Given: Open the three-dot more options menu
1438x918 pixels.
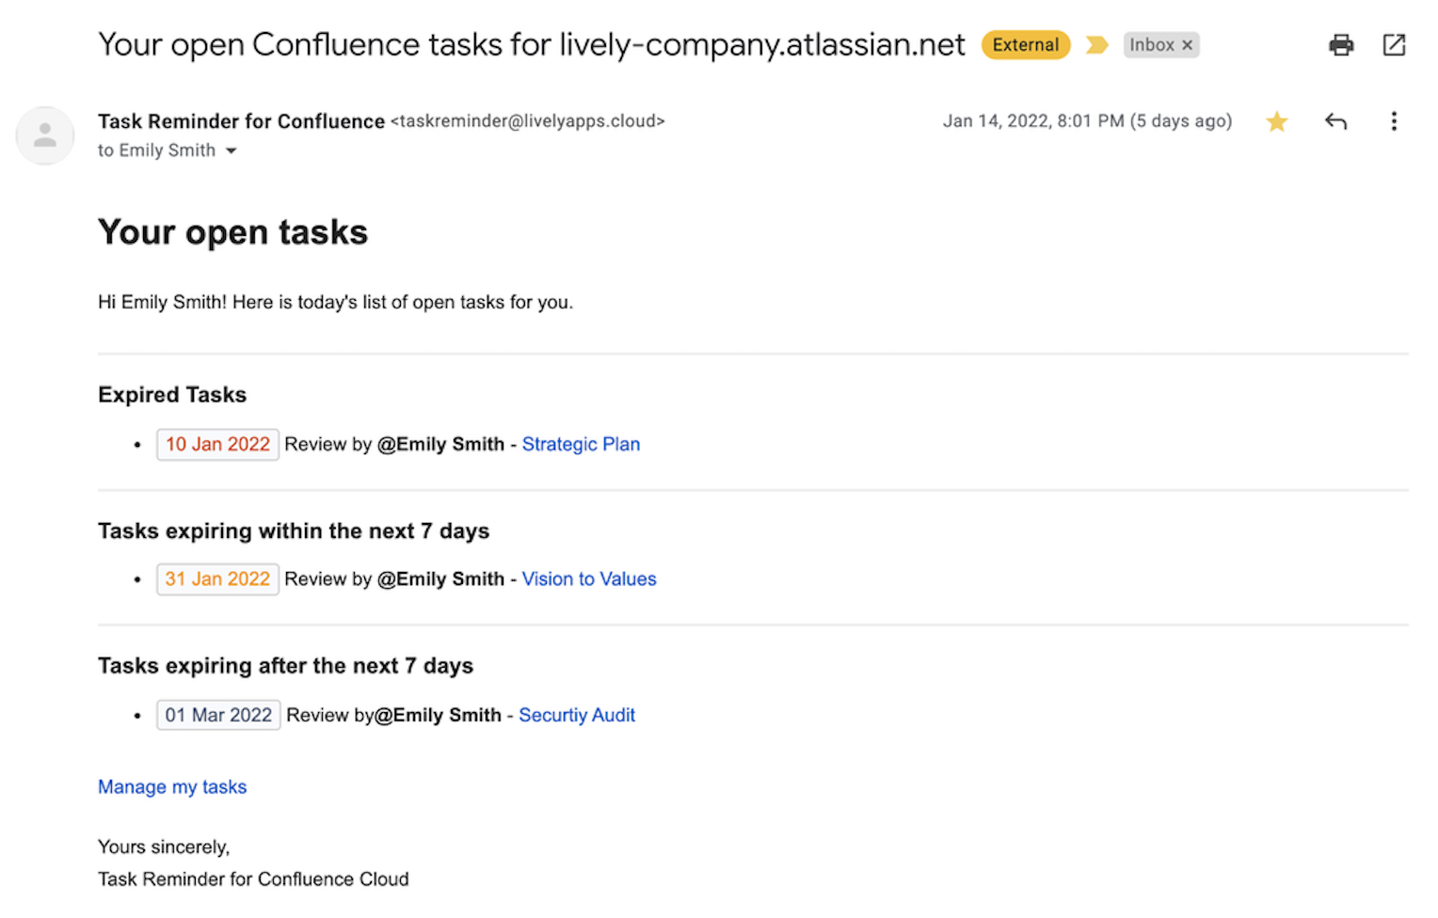Looking at the screenshot, I should point(1394,121).
